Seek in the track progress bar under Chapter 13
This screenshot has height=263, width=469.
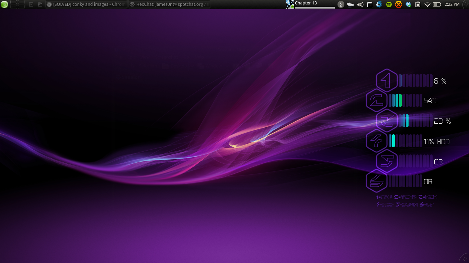point(315,8)
